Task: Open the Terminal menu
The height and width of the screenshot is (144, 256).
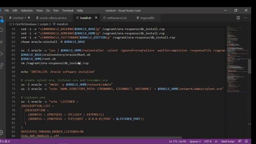Action: (x=68, y=11)
